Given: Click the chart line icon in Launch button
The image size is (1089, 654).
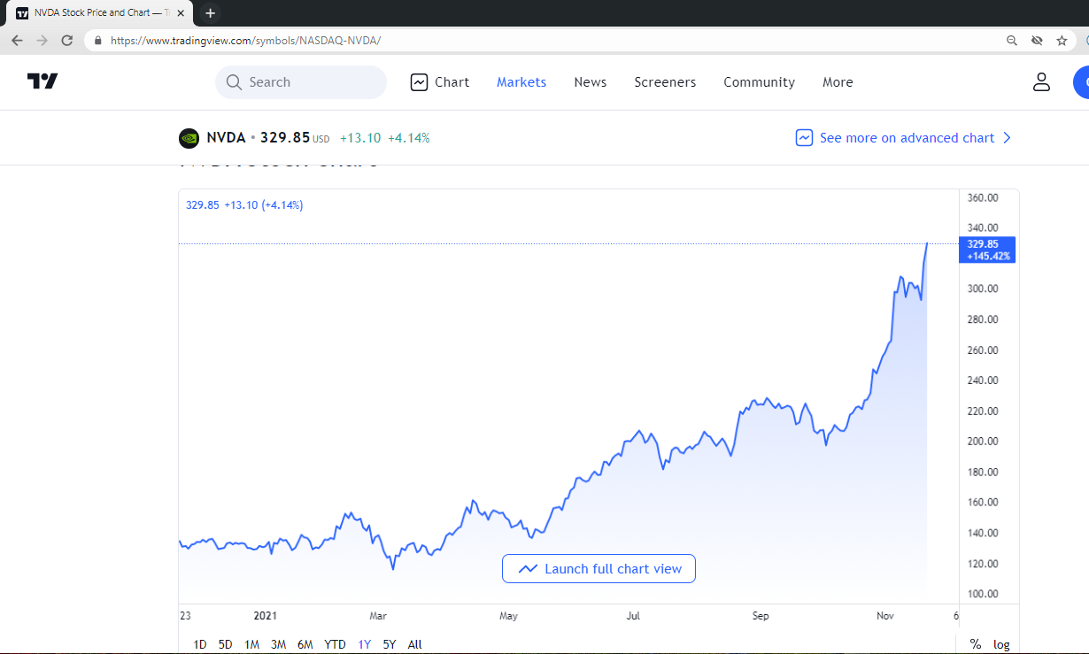Looking at the screenshot, I should 528,569.
